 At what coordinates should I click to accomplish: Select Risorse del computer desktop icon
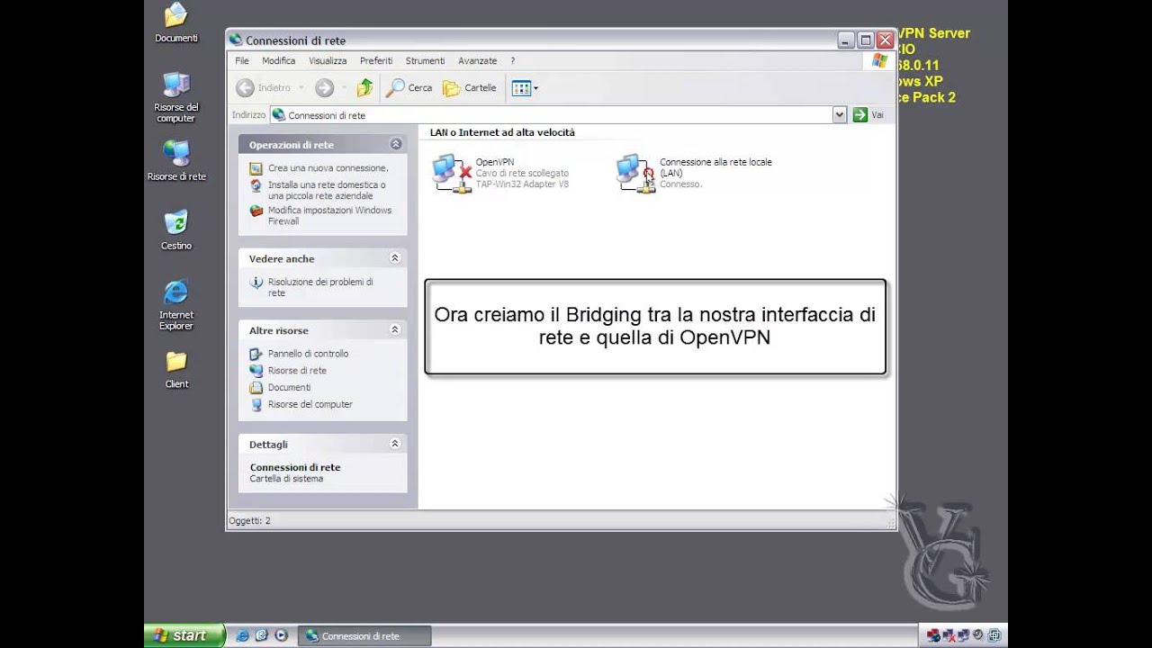click(176, 97)
